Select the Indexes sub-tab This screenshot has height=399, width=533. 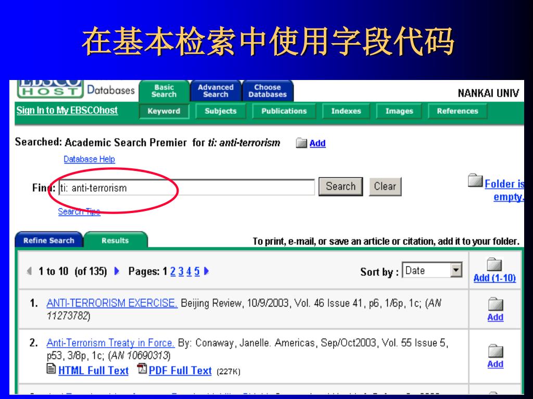(x=346, y=111)
